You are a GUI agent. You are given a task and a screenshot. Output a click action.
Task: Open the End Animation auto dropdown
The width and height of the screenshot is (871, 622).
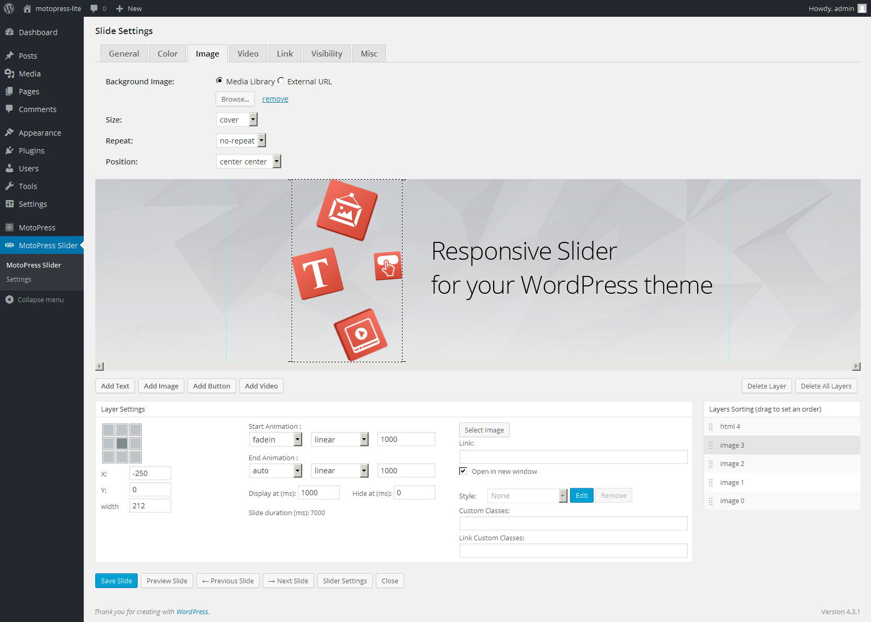pyautogui.click(x=275, y=471)
